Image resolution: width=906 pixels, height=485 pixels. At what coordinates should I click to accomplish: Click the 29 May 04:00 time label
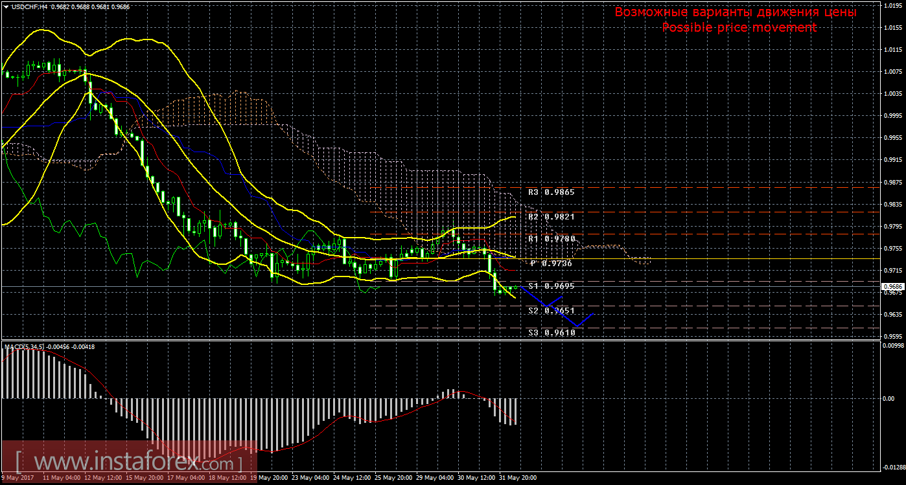coord(435,478)
